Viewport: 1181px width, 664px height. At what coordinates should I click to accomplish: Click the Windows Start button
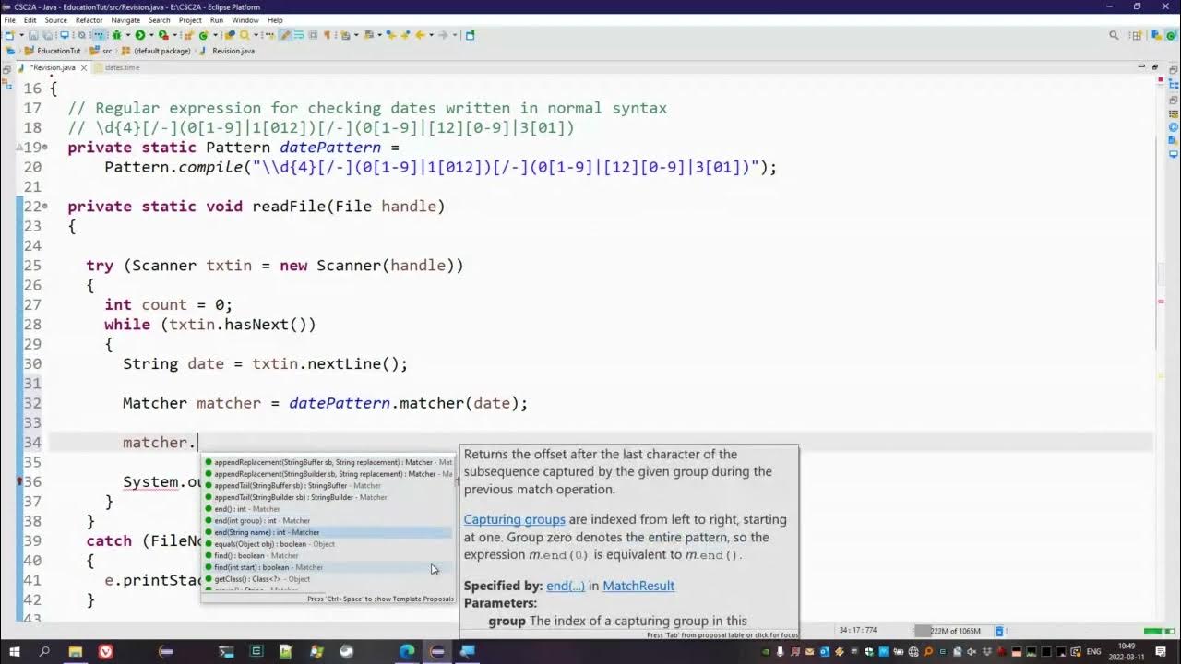15,651
